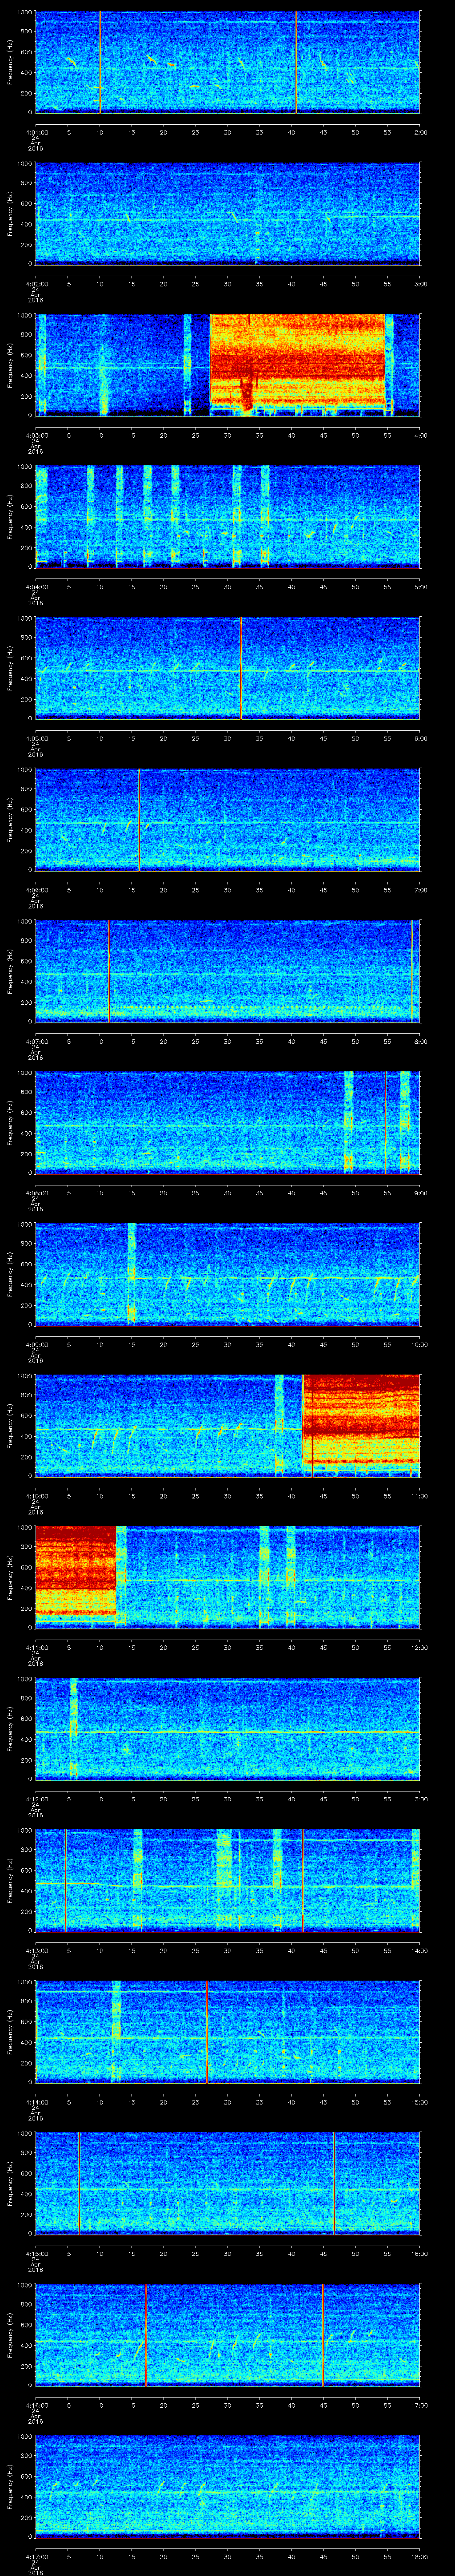Select the "4:12:00" timestamp
This screenshot has width=455, height=2576.
click(x=36, y=1798)
